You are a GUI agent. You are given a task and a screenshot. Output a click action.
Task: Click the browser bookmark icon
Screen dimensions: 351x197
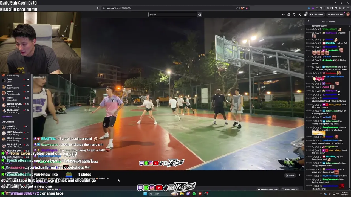tap(98, 8)
